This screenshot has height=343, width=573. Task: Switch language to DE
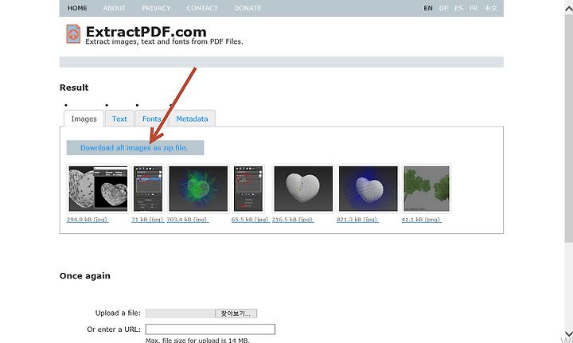tap(443, 8)
